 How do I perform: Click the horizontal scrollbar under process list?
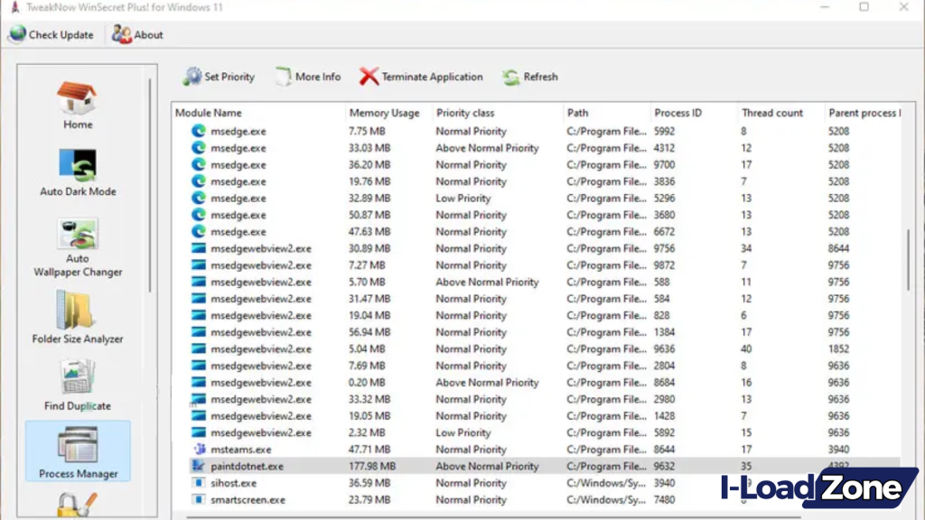pyautogui.click(x=493, y=517)
